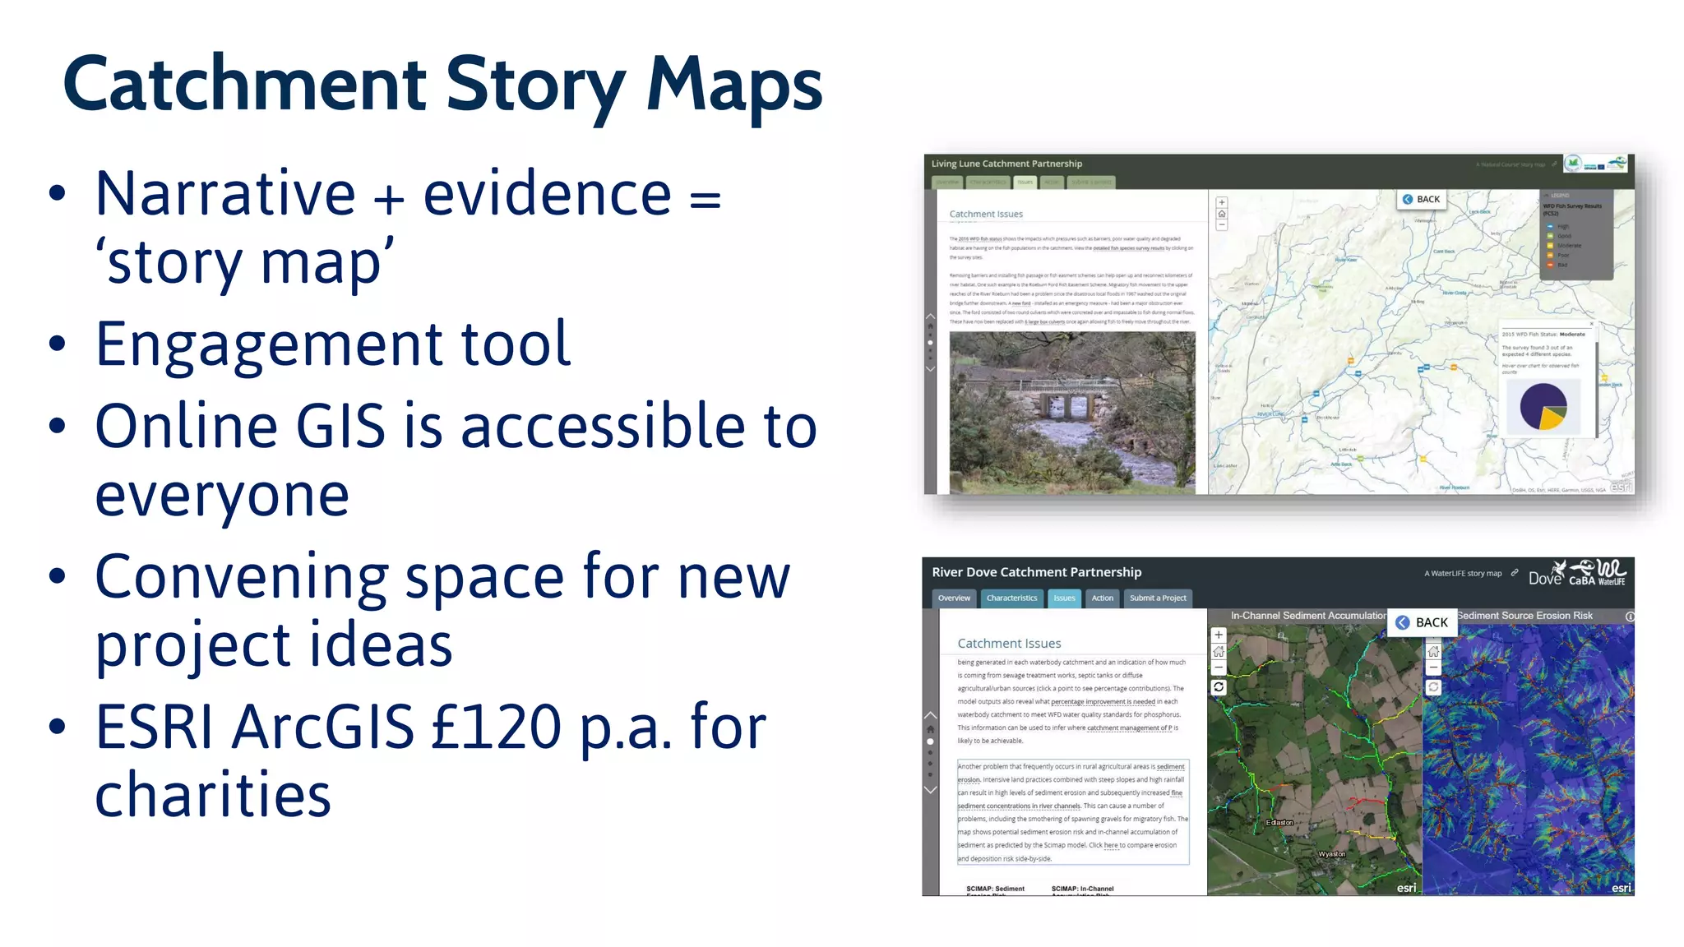Select the active white dot in River Dove navigation
Viewport: 1684px width, 947px height.
pyautogui.click(x=930, y=741)
